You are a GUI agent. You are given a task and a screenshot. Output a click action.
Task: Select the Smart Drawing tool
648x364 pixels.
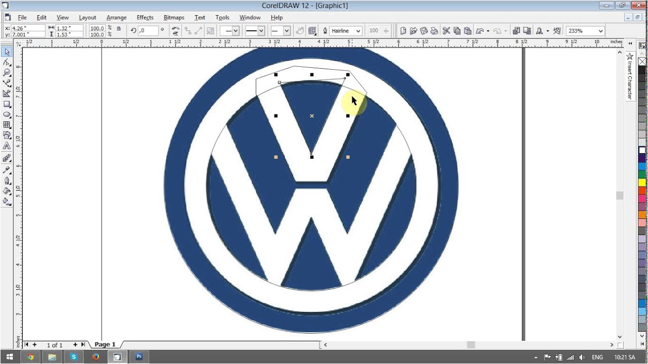pos(7,94)
